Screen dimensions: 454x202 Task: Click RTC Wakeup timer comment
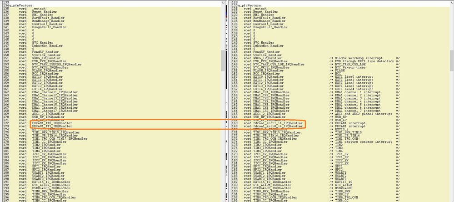point(349,67)
